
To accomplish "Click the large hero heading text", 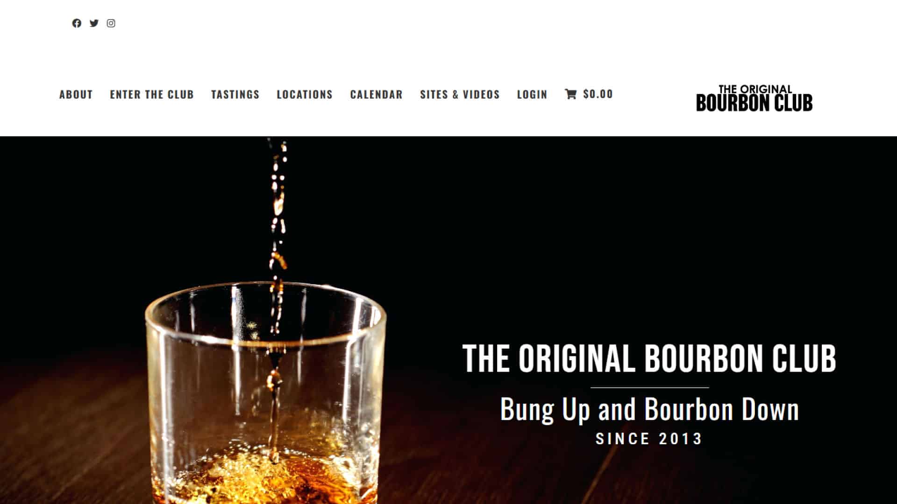I will [649, 358].
